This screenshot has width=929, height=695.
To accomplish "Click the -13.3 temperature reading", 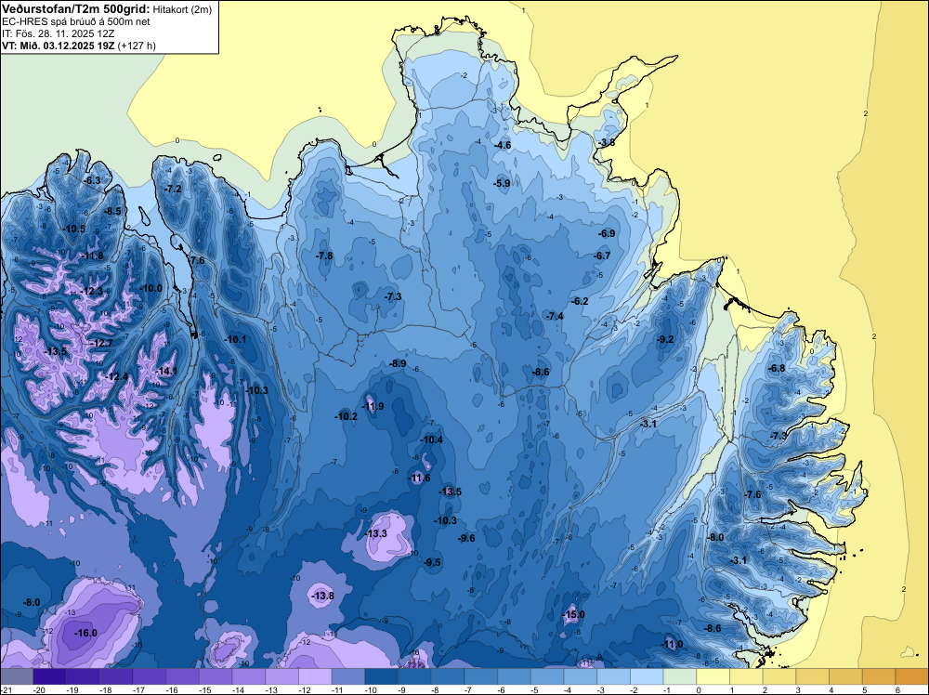I will click(x=375, y=533).
